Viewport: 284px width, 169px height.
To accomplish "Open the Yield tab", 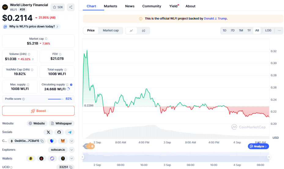I will point(174,6).
